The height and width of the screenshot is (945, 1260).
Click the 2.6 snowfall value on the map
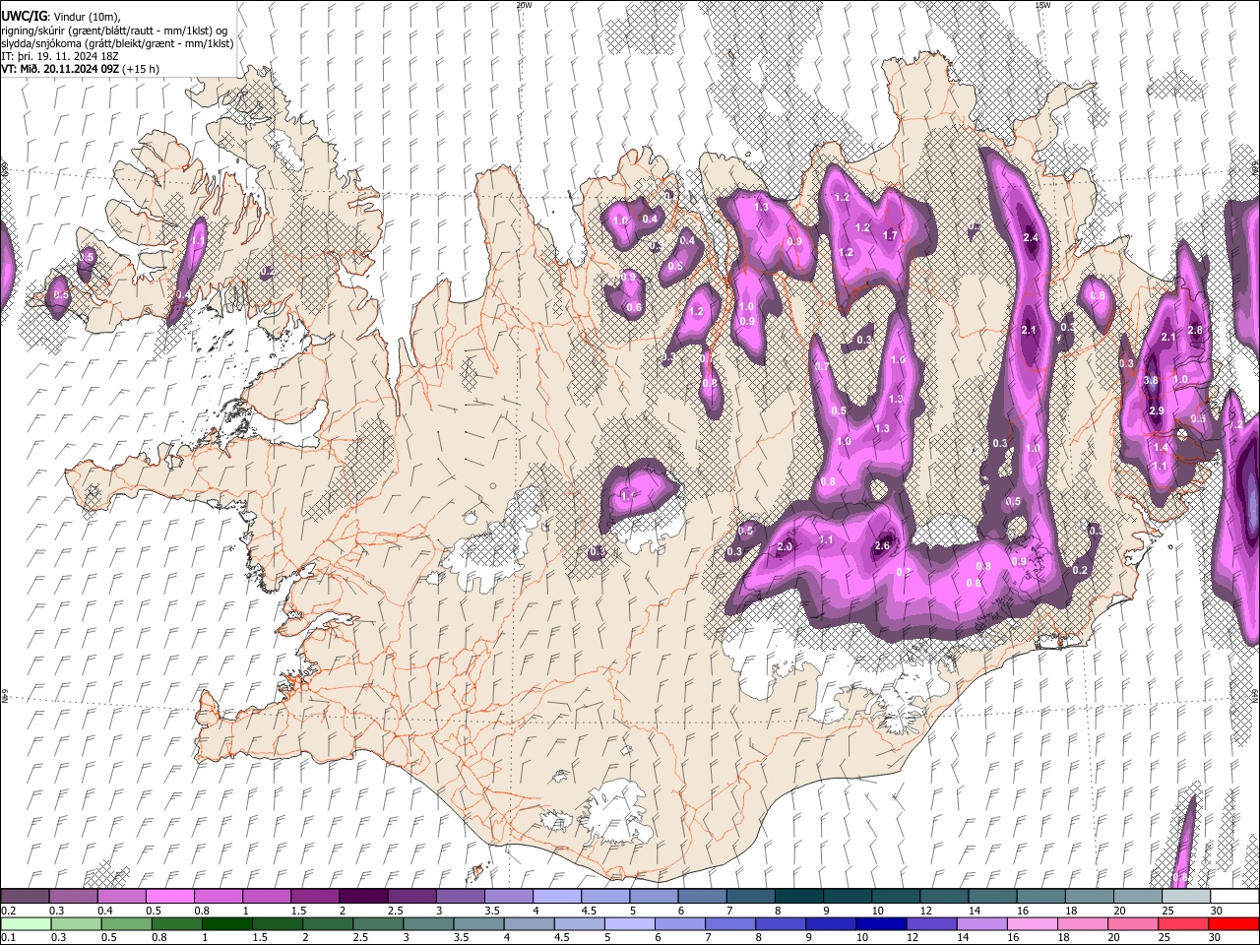coord(882,546)
